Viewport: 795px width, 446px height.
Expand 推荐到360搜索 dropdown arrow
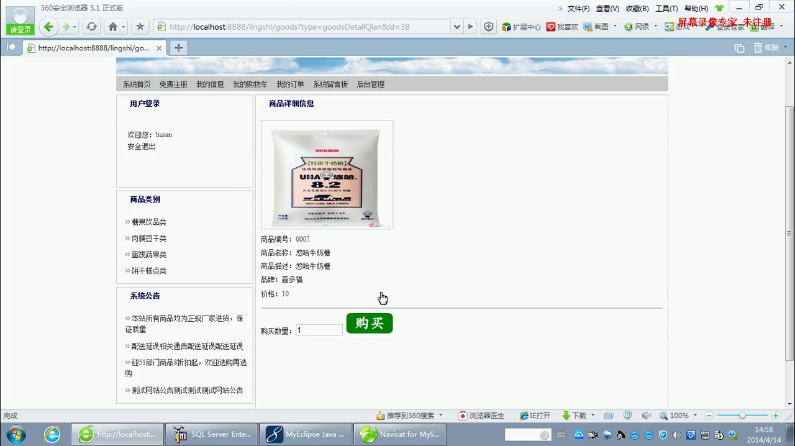pos(441,416)
